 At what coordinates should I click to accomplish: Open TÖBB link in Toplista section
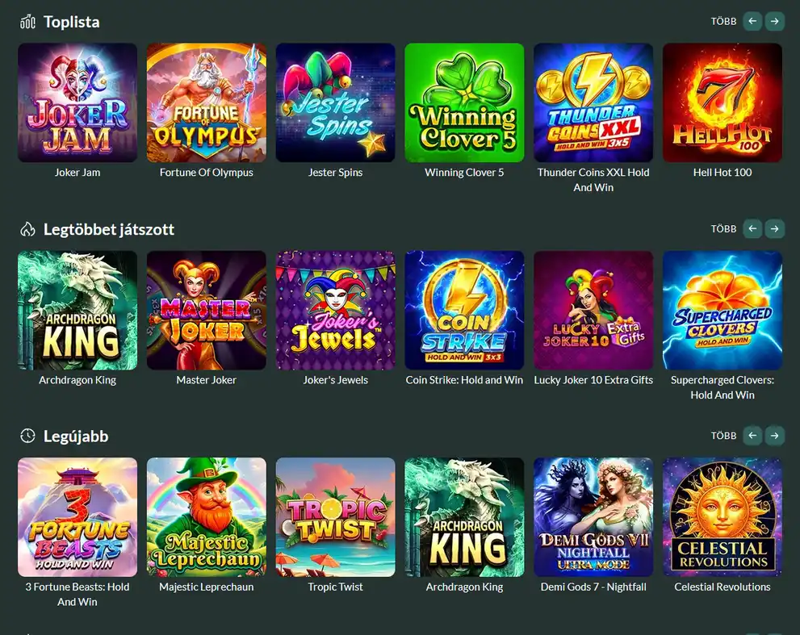click(723, 22)
